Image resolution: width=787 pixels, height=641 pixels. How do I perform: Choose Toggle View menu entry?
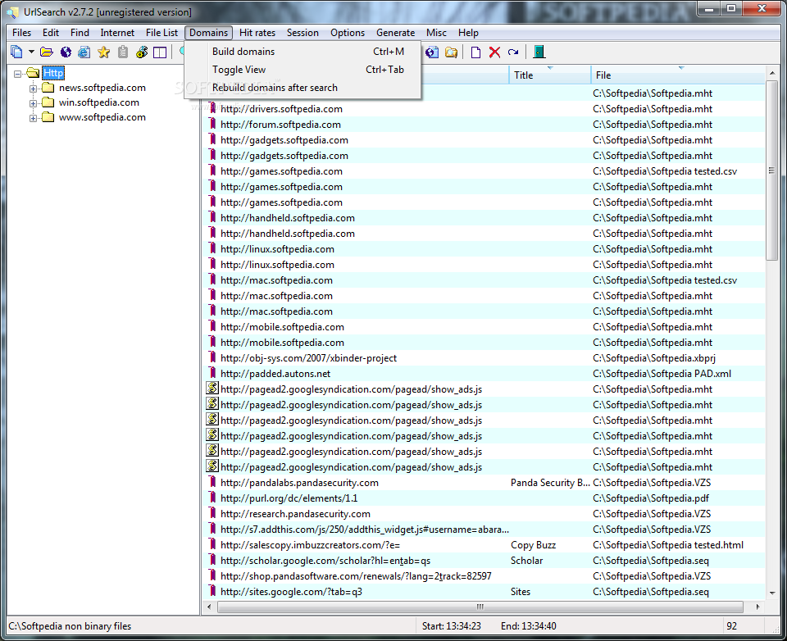[x=303, y=70]
